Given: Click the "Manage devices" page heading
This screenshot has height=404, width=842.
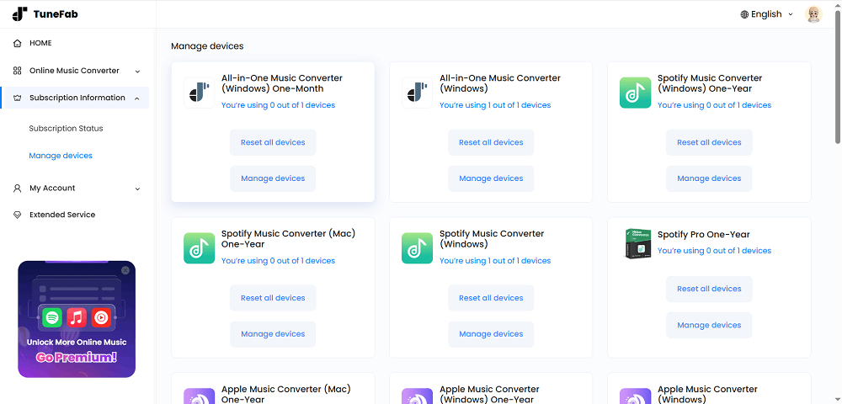Looking at the screenshot, I should [x=207, y=46].
